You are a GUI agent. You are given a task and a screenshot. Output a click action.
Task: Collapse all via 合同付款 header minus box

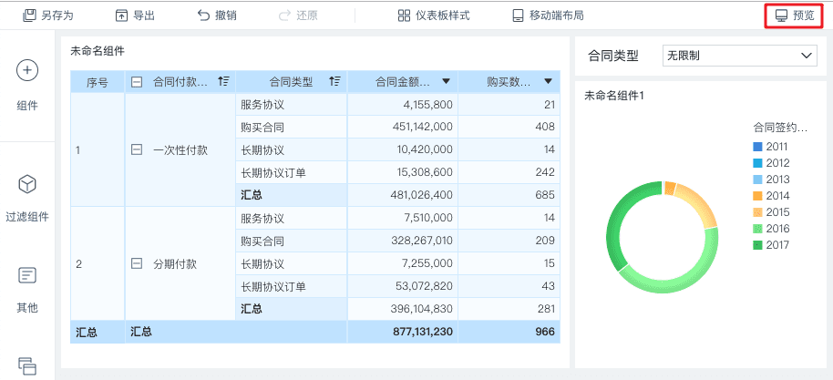point(137,82)
